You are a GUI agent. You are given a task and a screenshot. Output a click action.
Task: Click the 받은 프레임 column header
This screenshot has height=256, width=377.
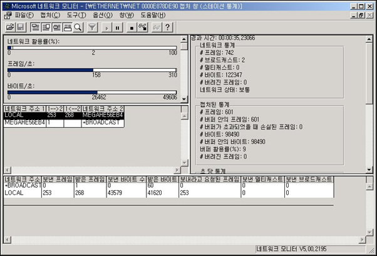tap(90, 179)
